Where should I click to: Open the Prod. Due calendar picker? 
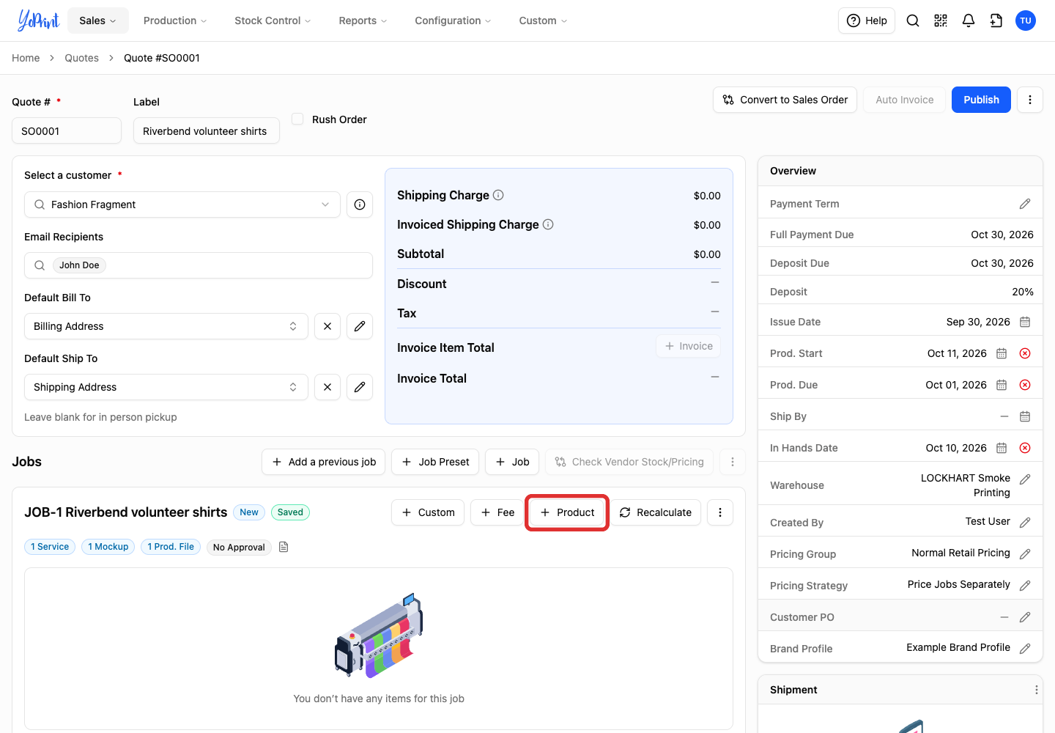[1002, 385]
